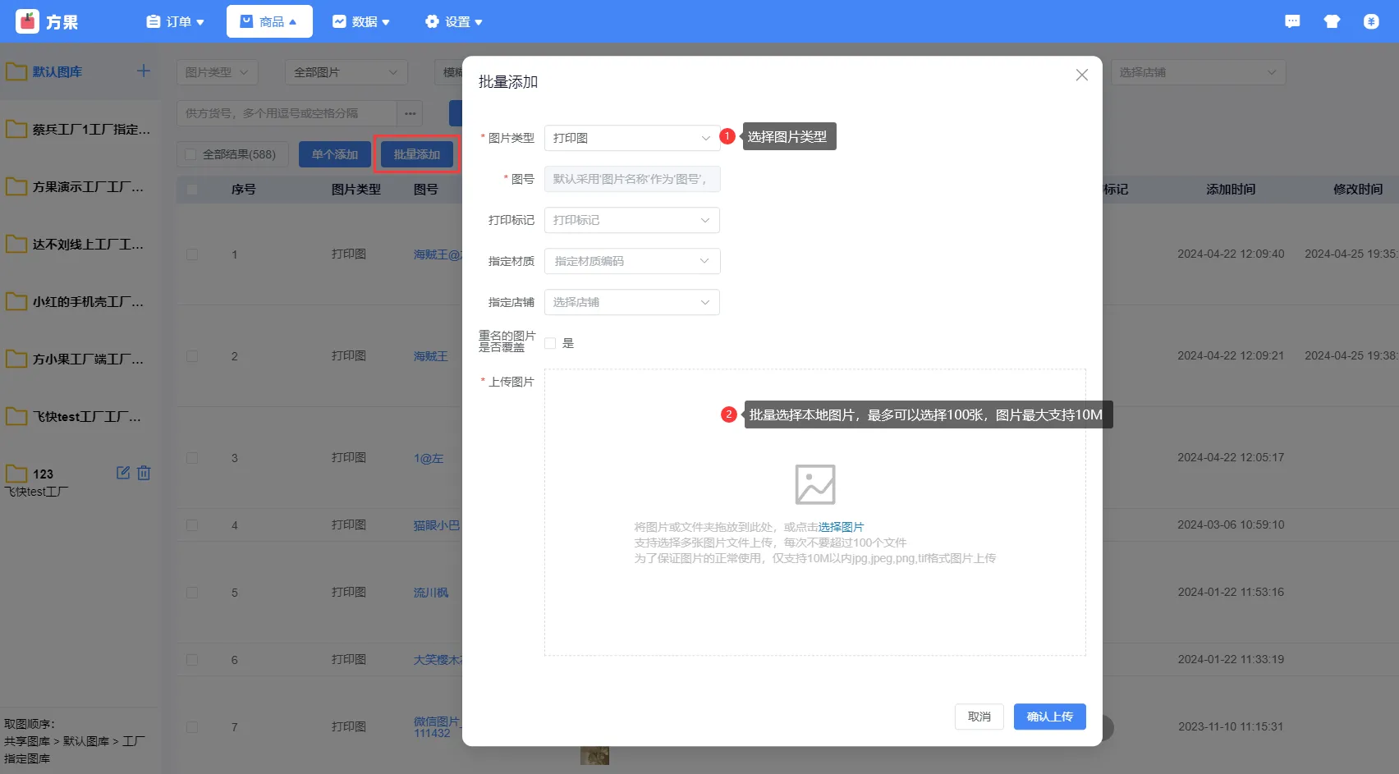Click the edit icon for folder 123
The width and height of the screenshot is (1399, 774).
point(123,473)
